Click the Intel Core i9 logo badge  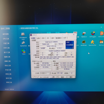pyautogui.click(x=70, y=45)
